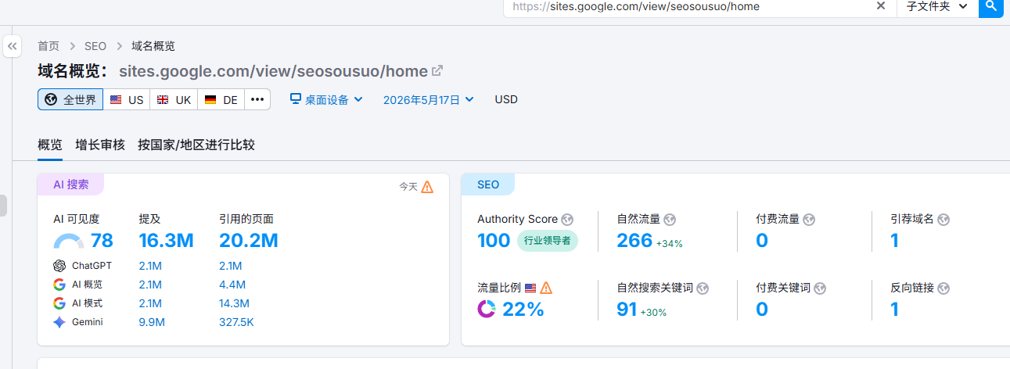Click globe icon beside 引荐域名
The image size is (1010, 369).
(944, 220)
